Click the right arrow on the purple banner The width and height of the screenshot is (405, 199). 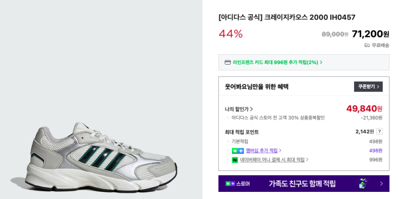[x=381, y=183]
